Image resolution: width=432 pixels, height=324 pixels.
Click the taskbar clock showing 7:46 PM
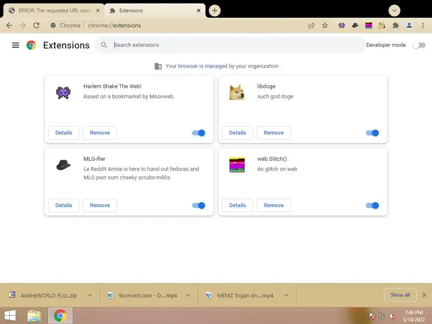(413, 316)
